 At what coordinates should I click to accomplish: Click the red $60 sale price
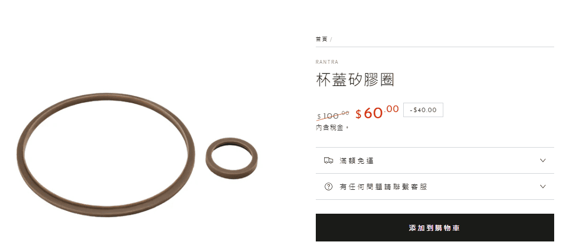point(377,112)
